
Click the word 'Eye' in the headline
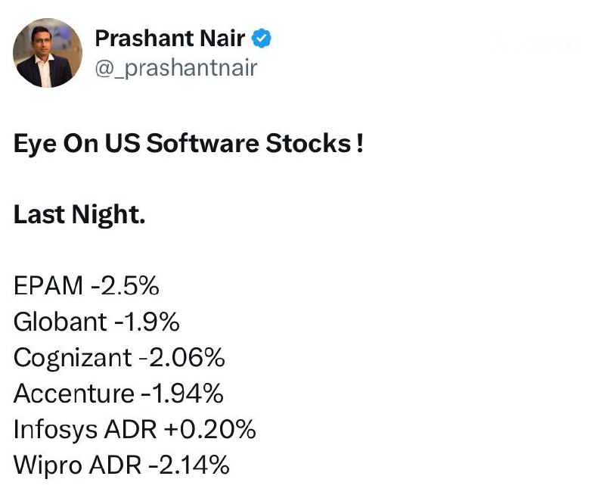34,143
